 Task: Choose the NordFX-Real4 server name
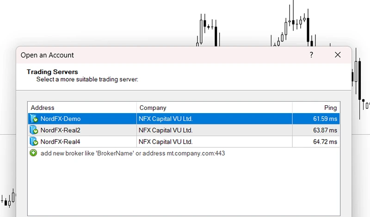[60, 142]
